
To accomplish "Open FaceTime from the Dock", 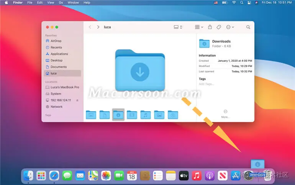I will [119, 175].
